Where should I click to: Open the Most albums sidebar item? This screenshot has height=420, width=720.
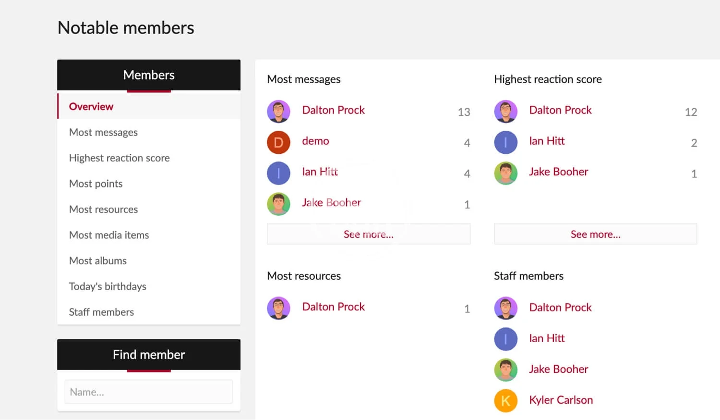click(x=98, y=260)
